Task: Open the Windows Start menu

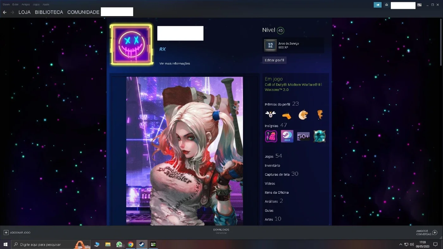Action: click(x=5, y=244)
